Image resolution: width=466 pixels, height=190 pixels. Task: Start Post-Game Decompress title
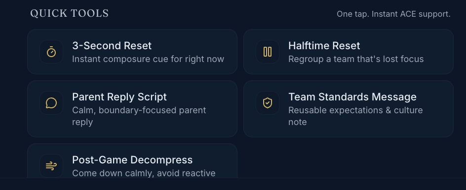[x=132, y=160]
